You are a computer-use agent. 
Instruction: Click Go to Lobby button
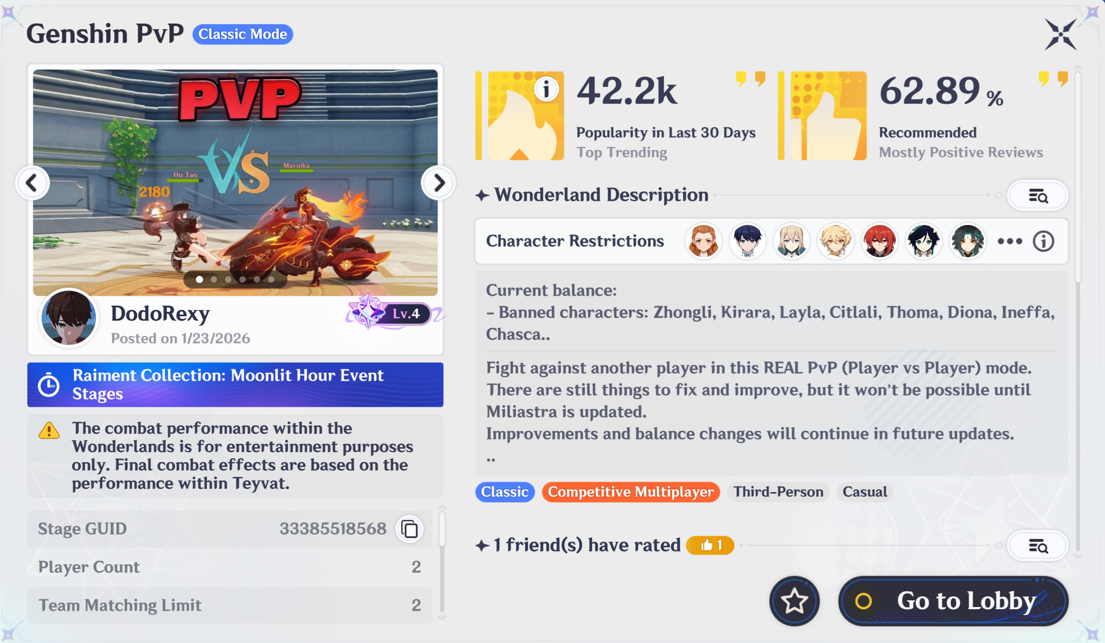(953, 601)
